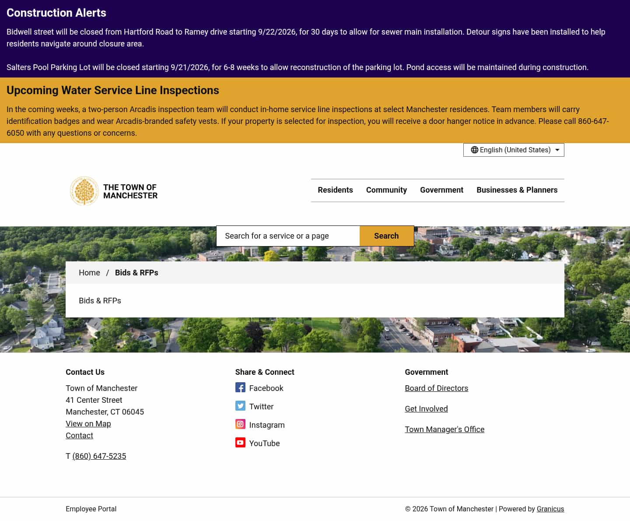
Task: Open the View on Map link
Action: (x=88, y=423)
